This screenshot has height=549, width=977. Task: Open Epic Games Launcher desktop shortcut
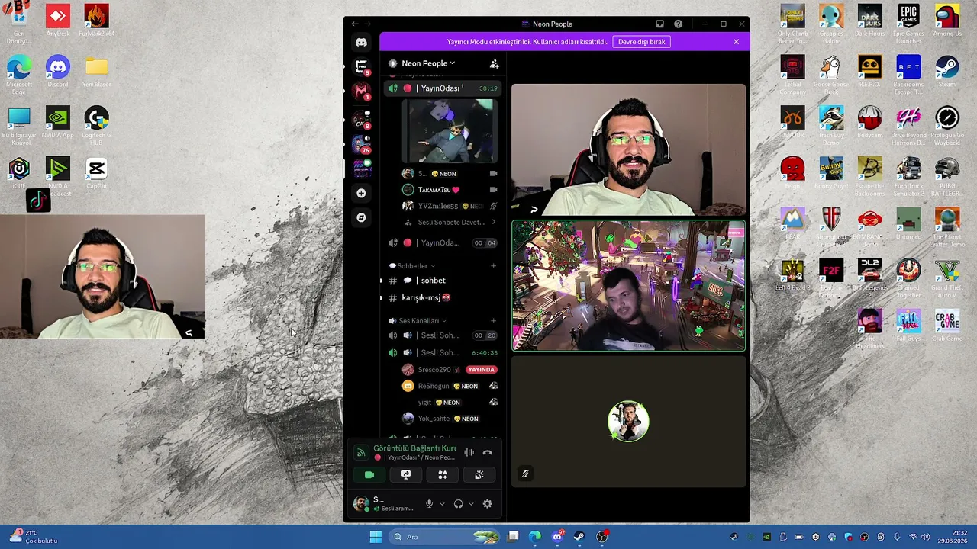tap(908, 21)
